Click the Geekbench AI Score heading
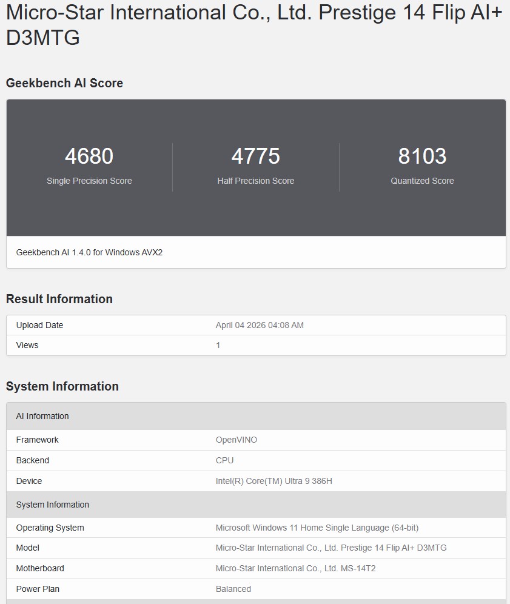Image resolution: width=510 pixels, height=604 pixels. (63, 83)
